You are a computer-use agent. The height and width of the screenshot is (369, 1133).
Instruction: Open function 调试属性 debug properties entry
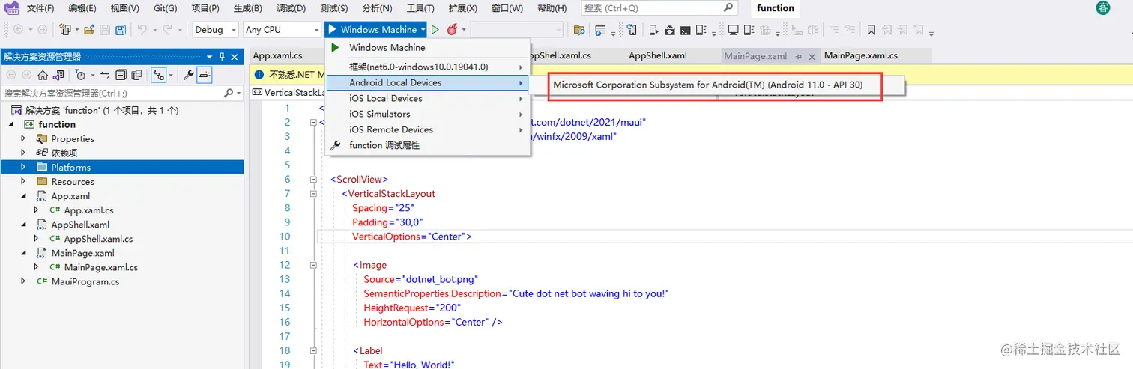[x=428, y=145]
